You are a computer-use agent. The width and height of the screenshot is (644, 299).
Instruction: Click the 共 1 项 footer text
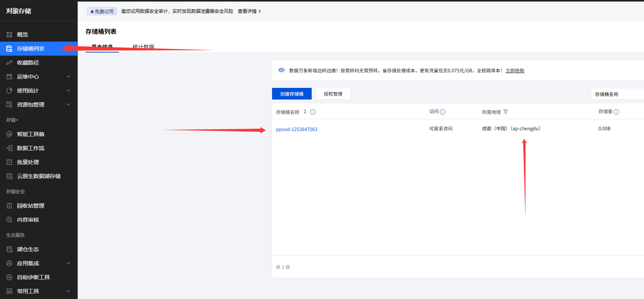[283, 267]
